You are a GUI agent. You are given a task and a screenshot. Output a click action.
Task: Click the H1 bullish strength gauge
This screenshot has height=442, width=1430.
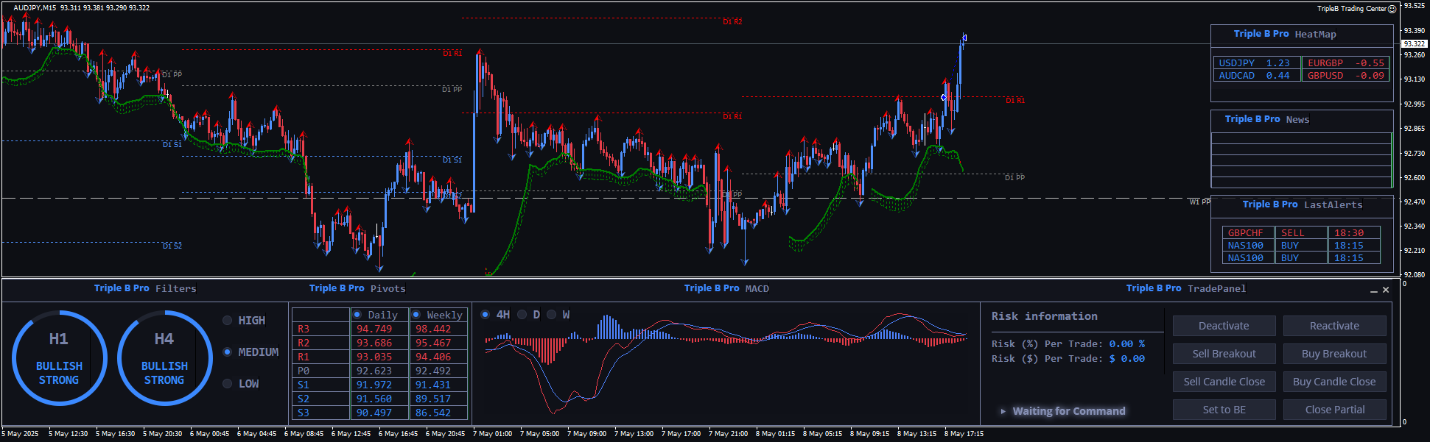[x=60, y=358]
